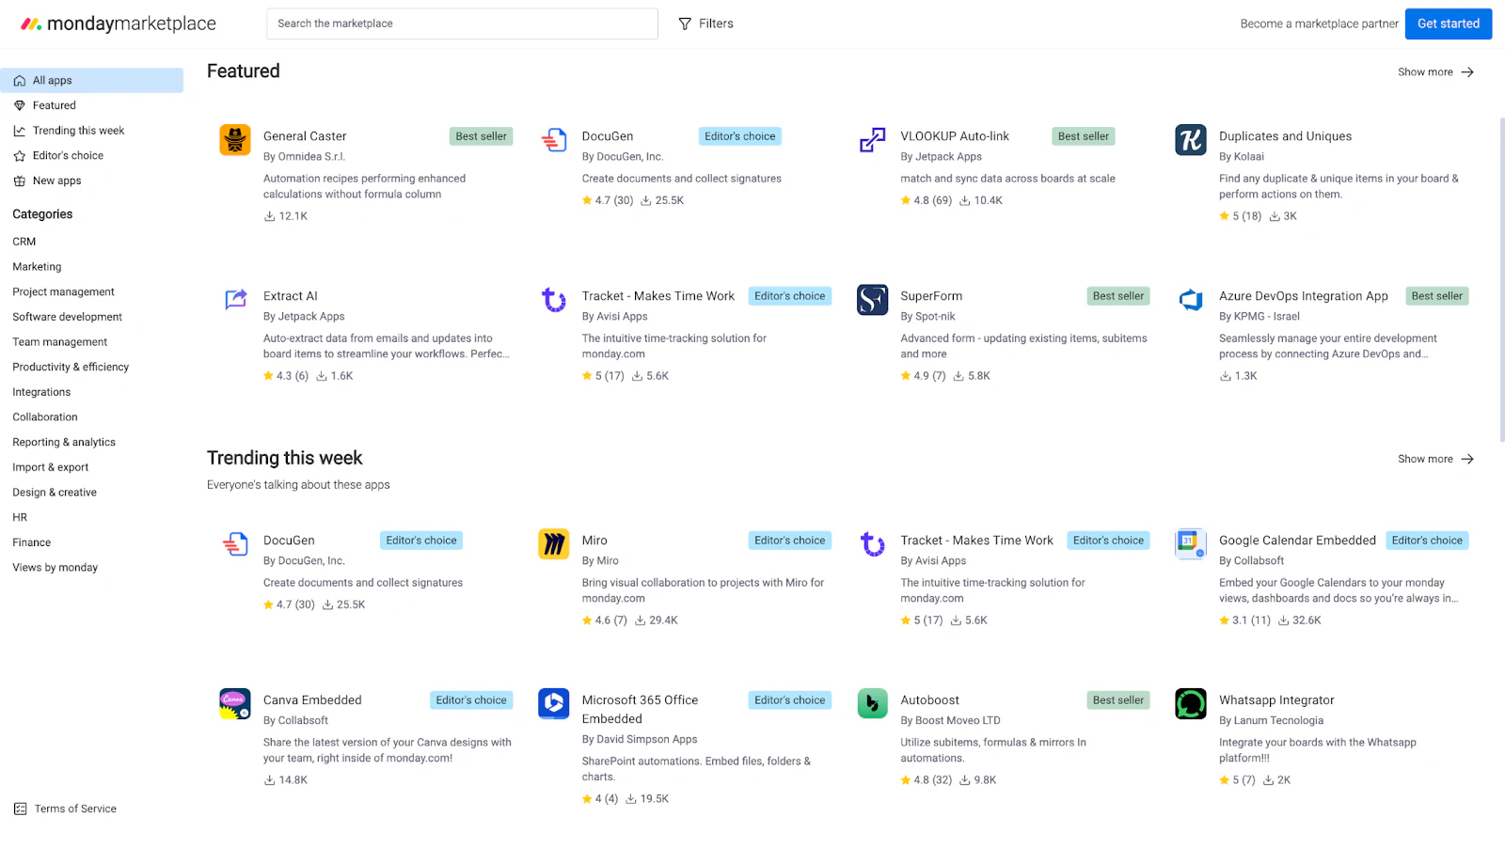The width and height of the screenshot is (1505, 848).
Task: Click the mondaymarketplace logo
Action: tap(119, 24)
